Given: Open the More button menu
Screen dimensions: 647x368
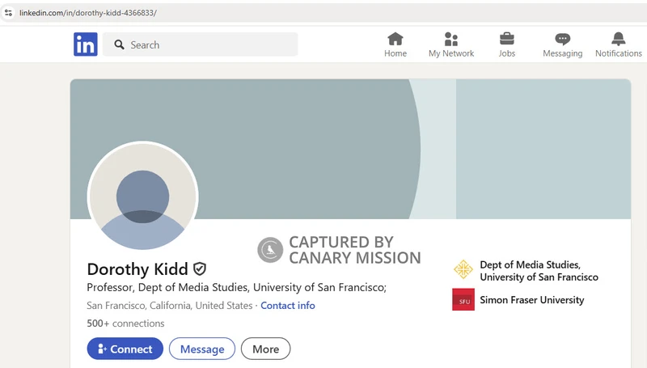Looking at the screenshot, I should (x=266, y=349).
